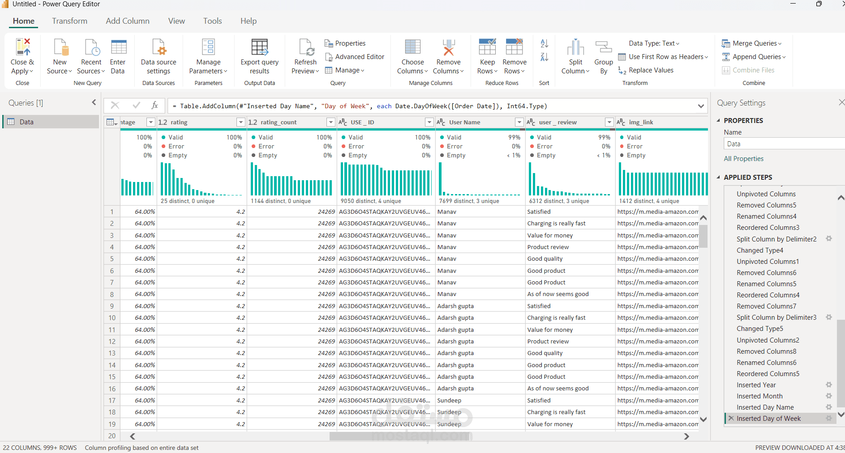Open the Data Type: Text dropdown
This screenshot has width=845, height=453.
654,43
